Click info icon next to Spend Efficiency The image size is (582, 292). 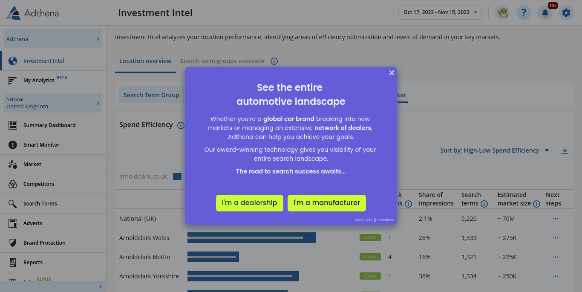pos(181,125)
